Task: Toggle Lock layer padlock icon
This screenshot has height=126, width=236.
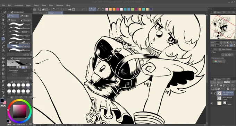Action: coord(221,85)
